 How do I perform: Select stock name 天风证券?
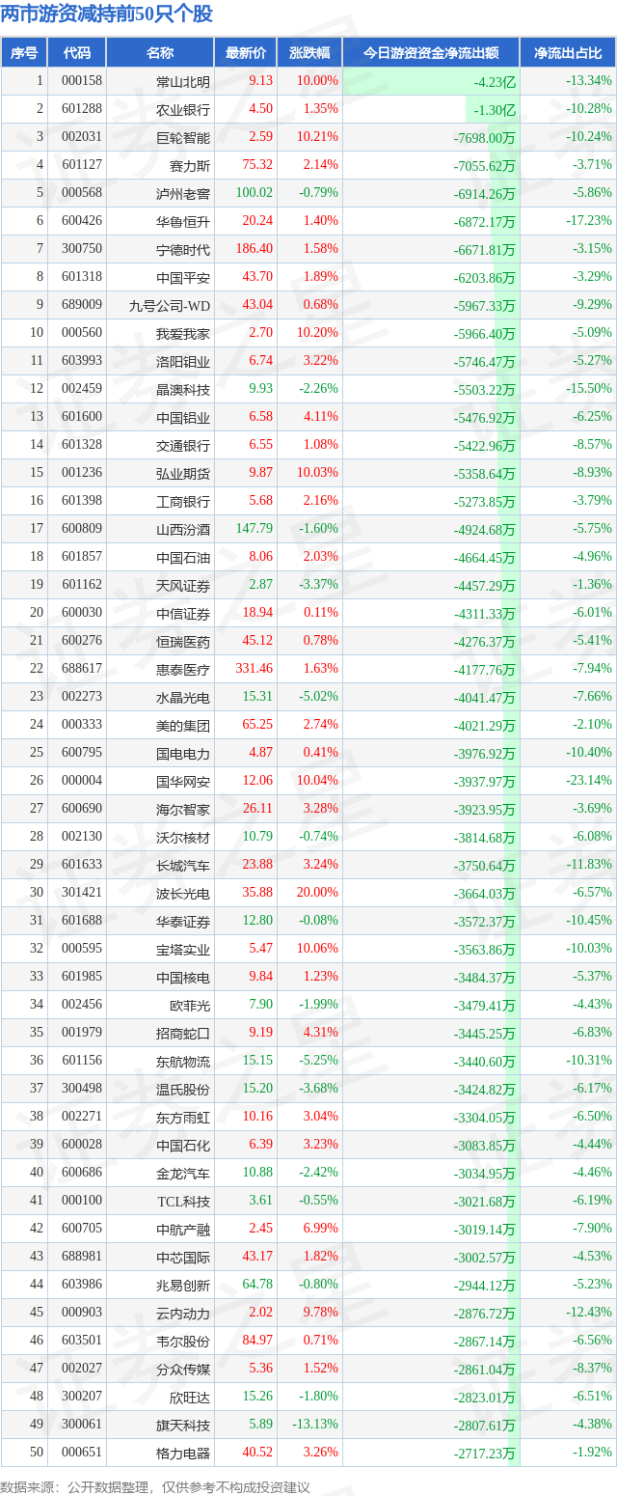tap(183, 585)
